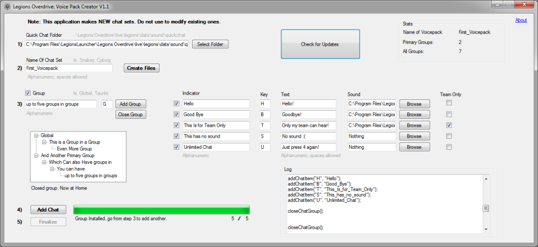Browse sound for the Unlimited Chat row
Viewport: 538px width, 247px height.
tap(414, 147)
